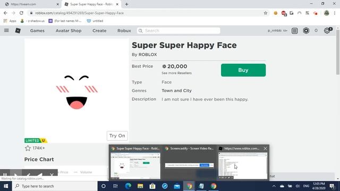Click the Roblox search field
The height and width of the screenshot is (191, 340).
pyautogui.click(x=178, y=31)
